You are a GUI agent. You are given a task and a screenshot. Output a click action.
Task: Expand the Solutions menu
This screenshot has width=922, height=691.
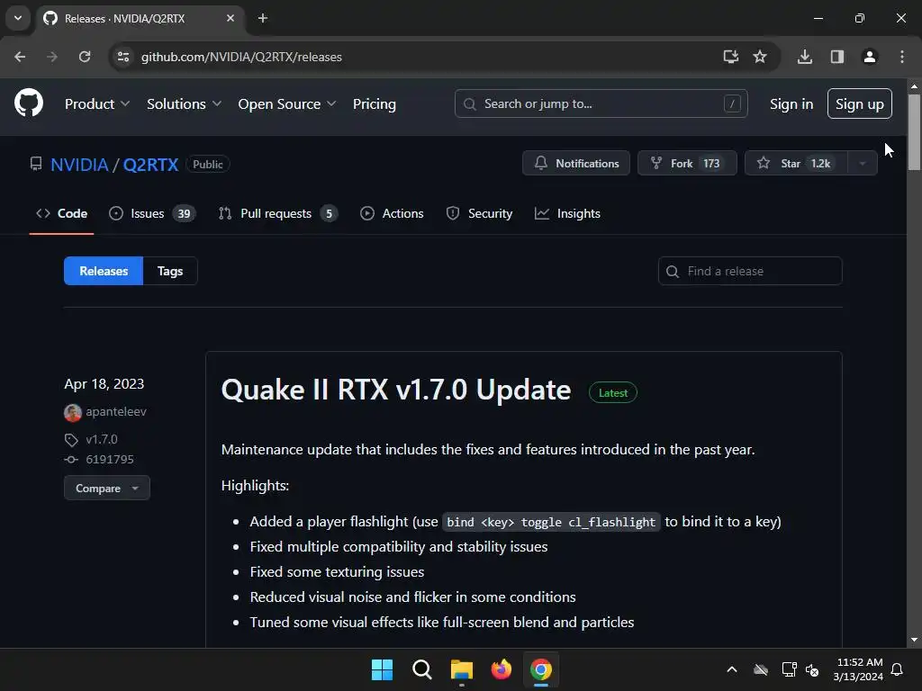point(184,104)
